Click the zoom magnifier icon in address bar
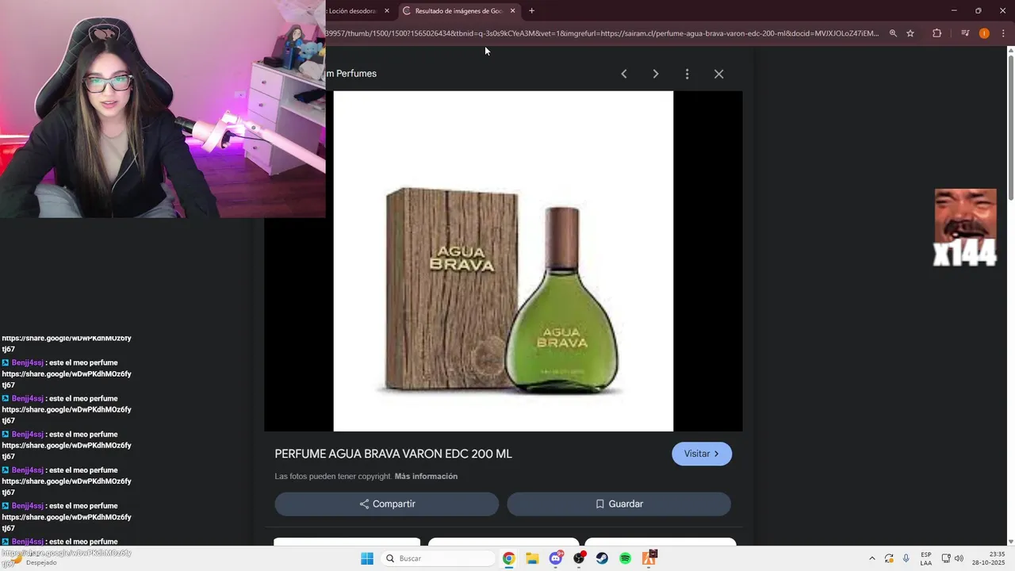Screen dimensions: 1015x571 (893, 33)
